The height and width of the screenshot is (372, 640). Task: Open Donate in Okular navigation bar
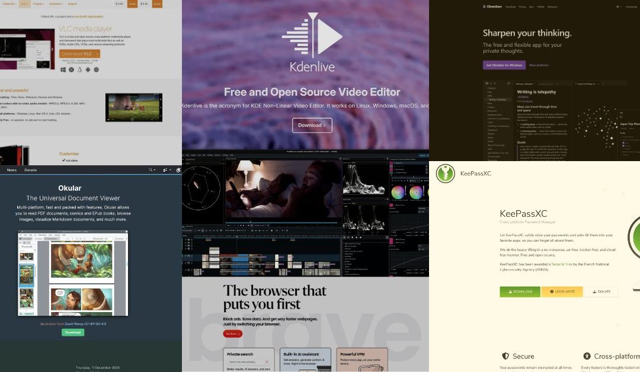(31, 170)
